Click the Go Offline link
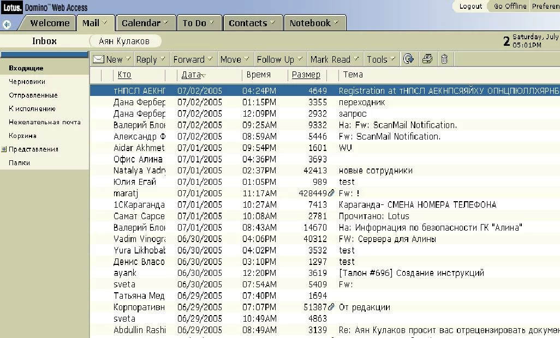The height and width of the screenshot is (338, 560). tap(510, 6)
